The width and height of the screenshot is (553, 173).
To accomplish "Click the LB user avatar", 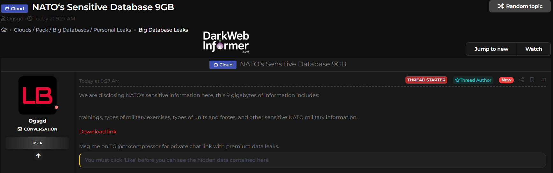I will click(38, 95).
